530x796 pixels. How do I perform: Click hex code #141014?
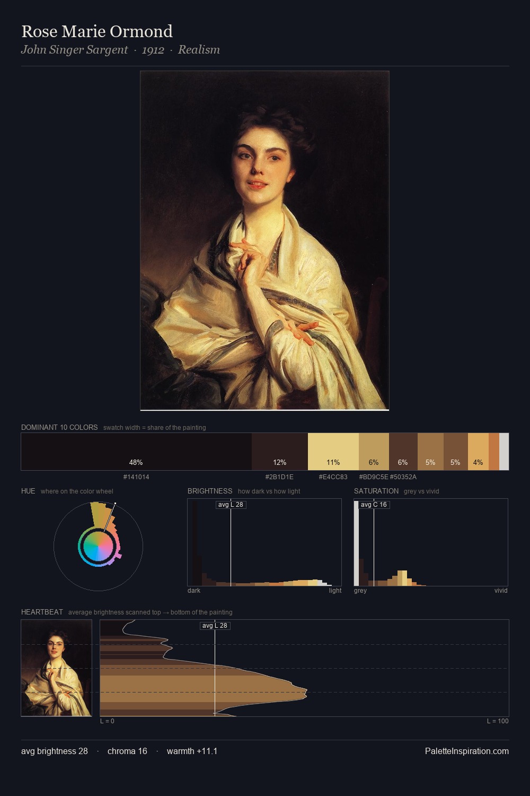pyautogui.click(x=136, y=477)
